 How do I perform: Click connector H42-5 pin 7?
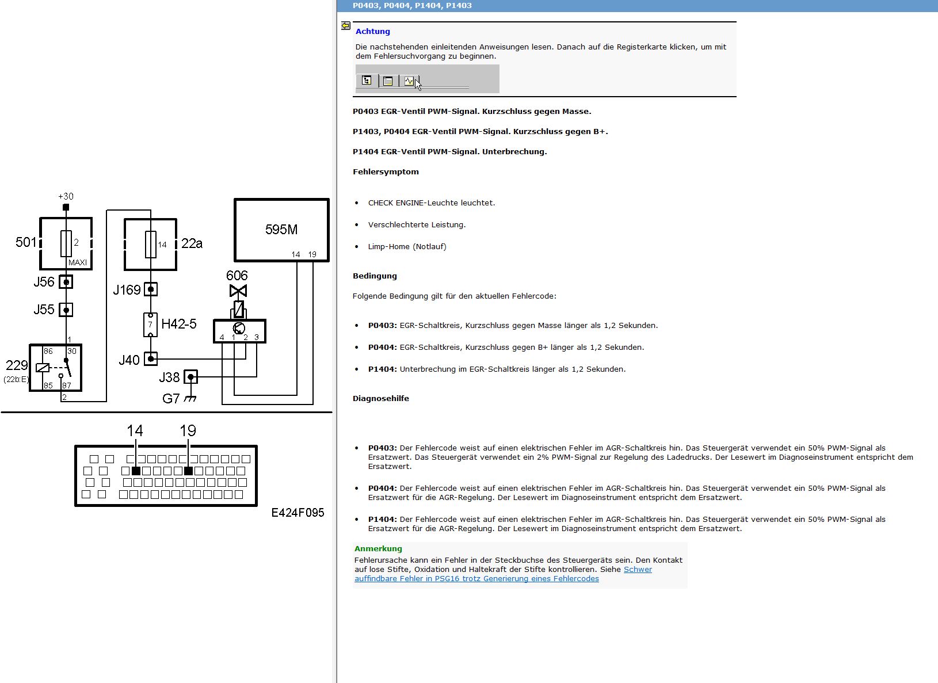[x=150, y=325]
